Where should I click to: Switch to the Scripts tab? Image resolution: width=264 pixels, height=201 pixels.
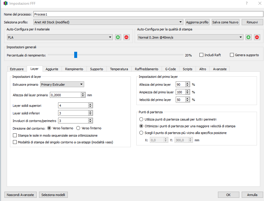pyautogui.click(x=187, y=69)
